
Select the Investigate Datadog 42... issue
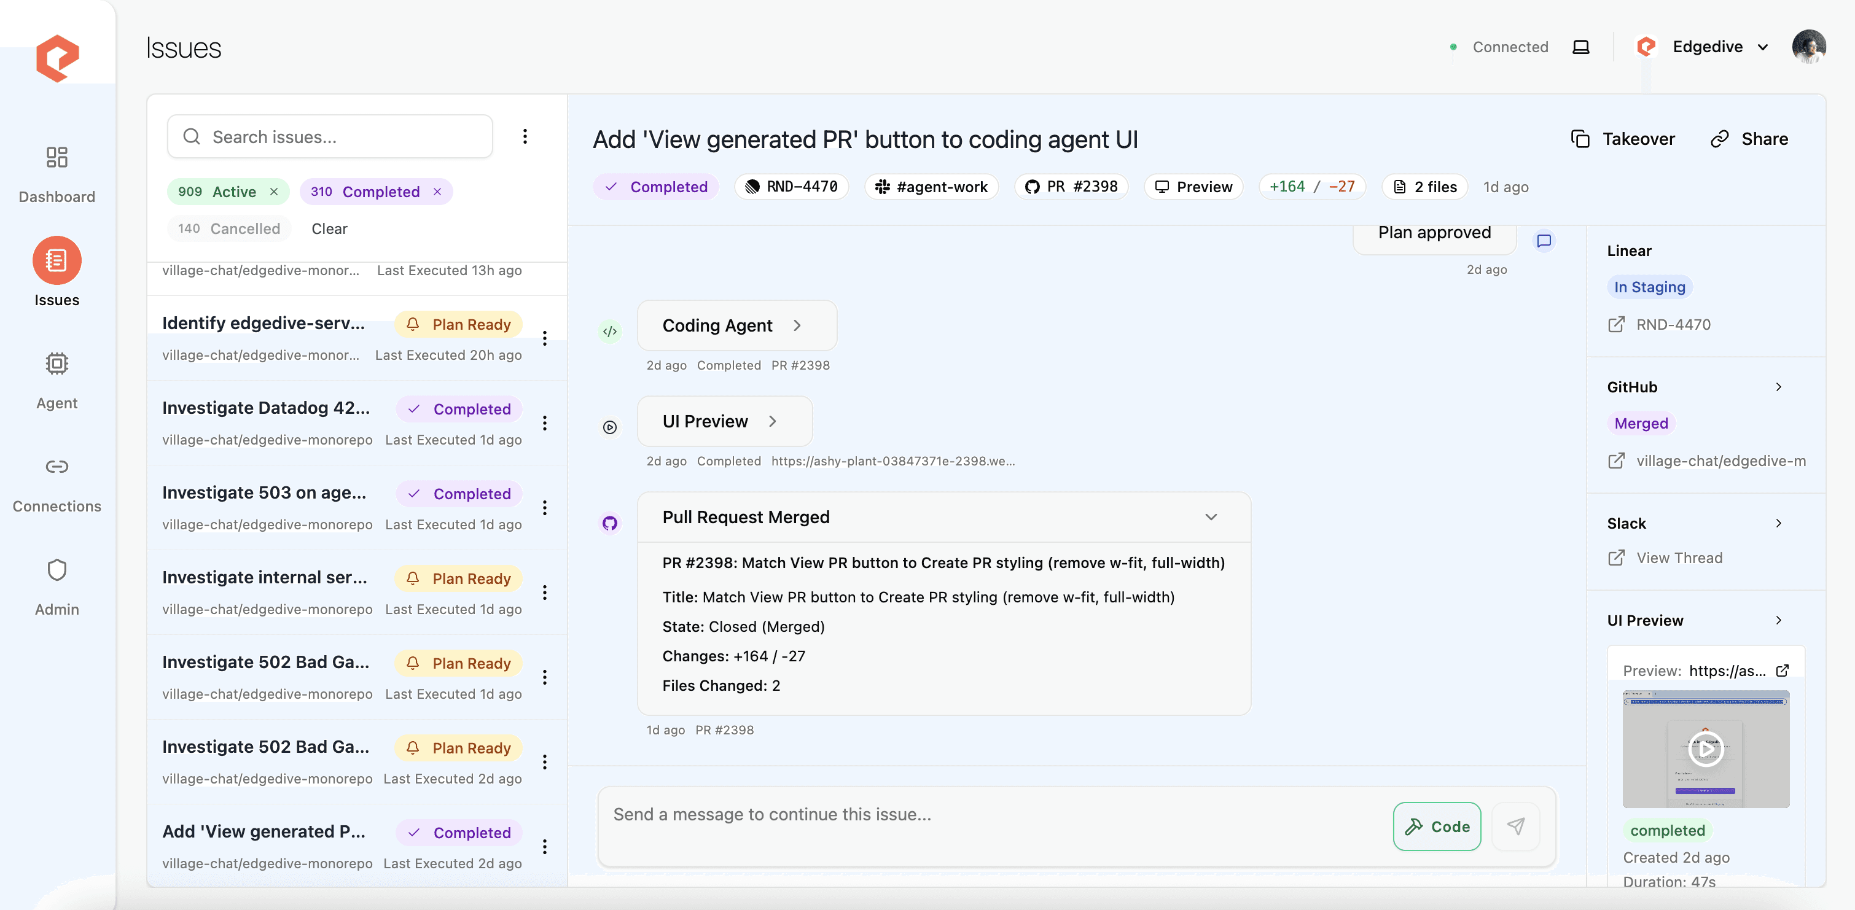267,408
